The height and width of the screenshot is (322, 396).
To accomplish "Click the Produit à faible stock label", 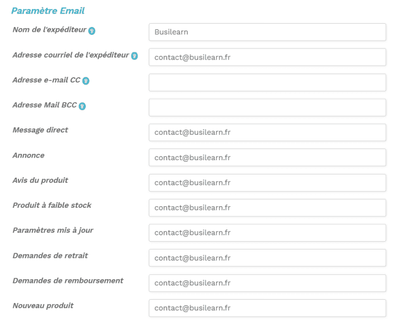I will pos(52,205).
